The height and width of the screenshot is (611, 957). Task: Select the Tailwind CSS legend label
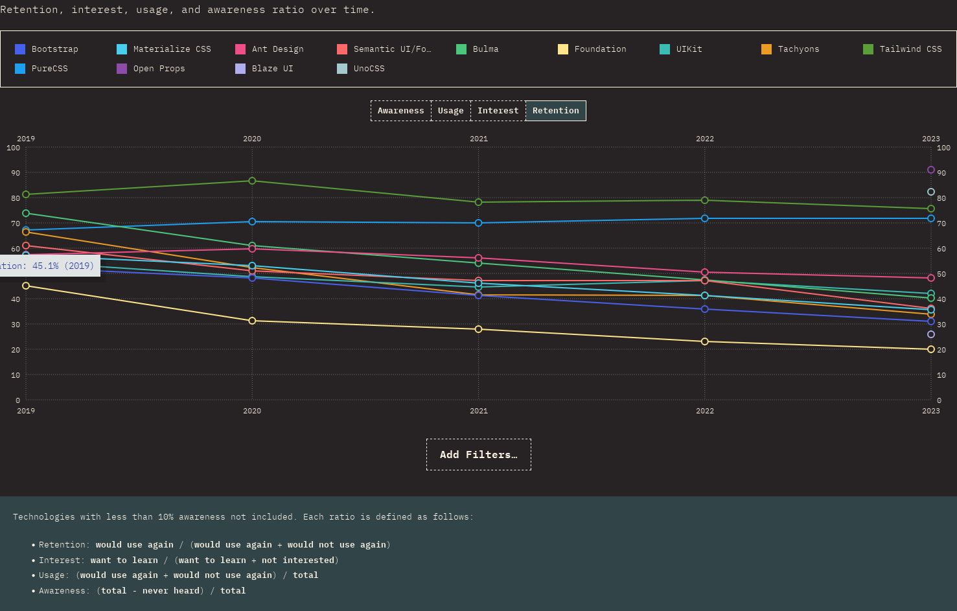coord(911,49)
